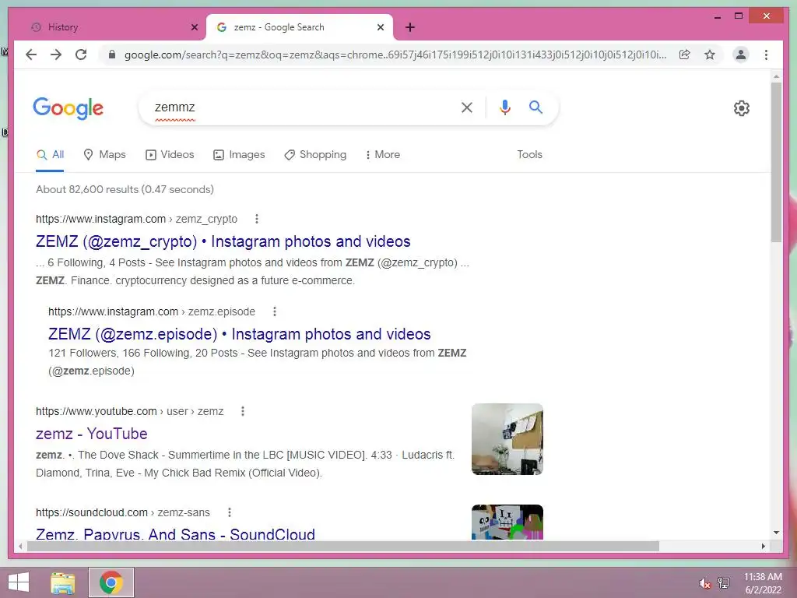Screen dimensions: 797x598
Task: Open the zemz - YouTube result
Action: point(92,434)
